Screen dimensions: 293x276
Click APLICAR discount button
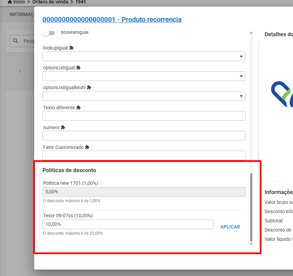coord(230,227)
